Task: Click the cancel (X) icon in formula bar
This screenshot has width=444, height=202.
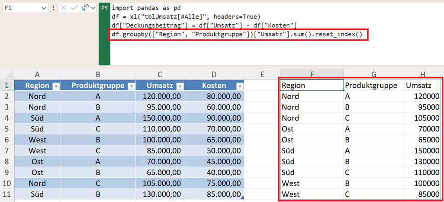Action: (64, 8)
